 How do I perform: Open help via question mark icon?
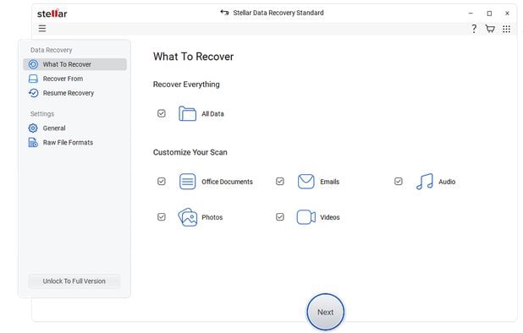[x=474, y=29]
